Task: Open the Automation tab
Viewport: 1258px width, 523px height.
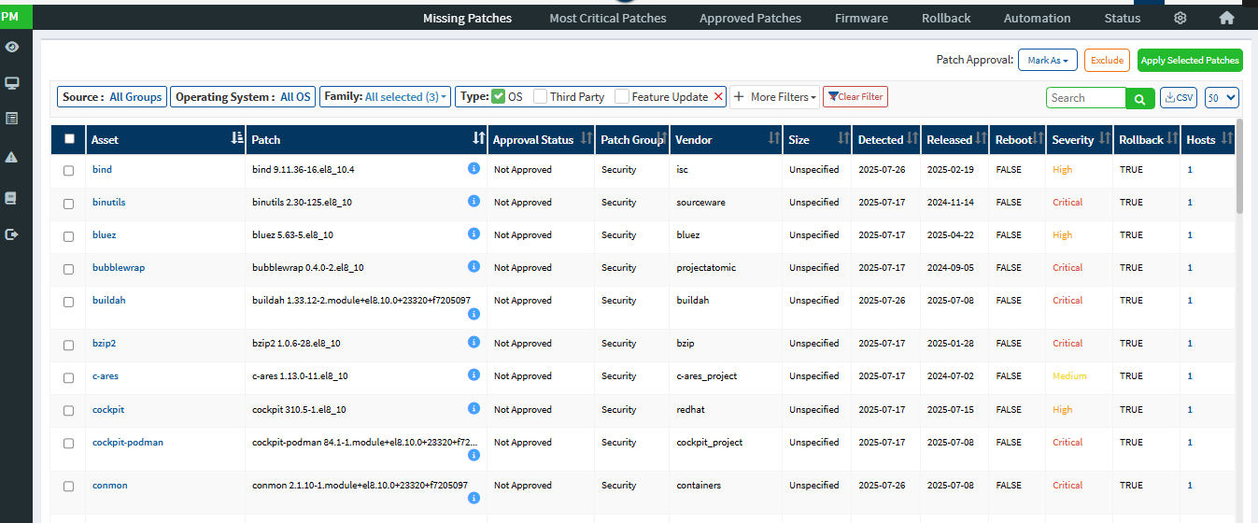Action: (x=1037, y=18)
